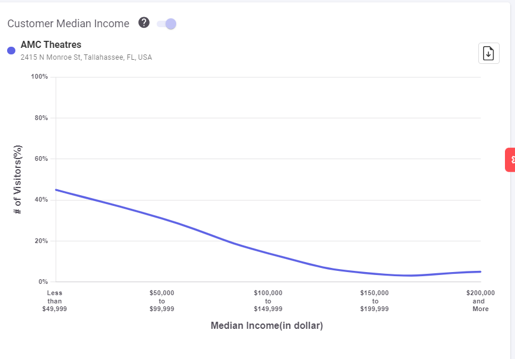Open the red side tab widget

[x=510, y=160]
